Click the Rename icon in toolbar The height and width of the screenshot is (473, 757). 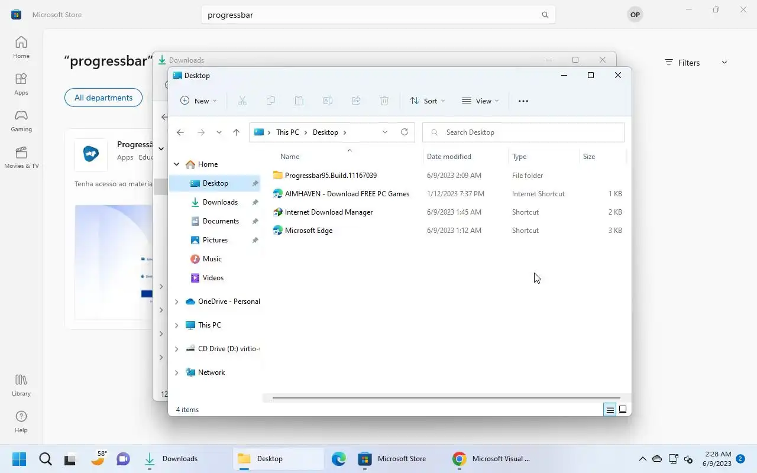point(328,101)
